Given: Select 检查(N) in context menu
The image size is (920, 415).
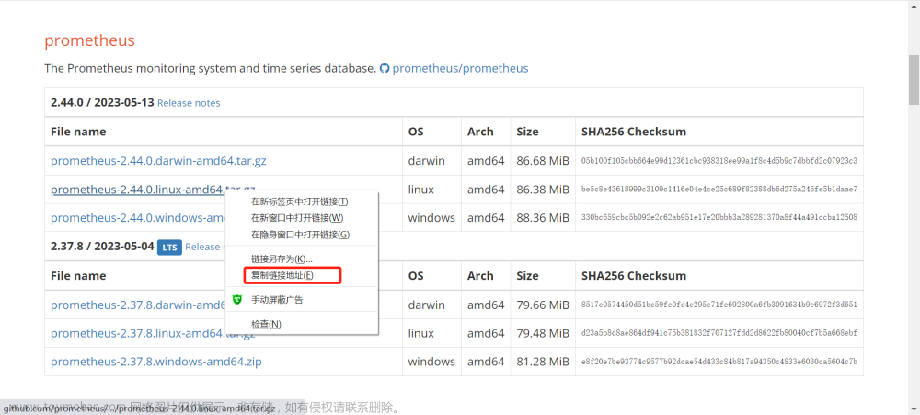Looking at the screenshot, I should pyautogui.click(x=266, y=324).
